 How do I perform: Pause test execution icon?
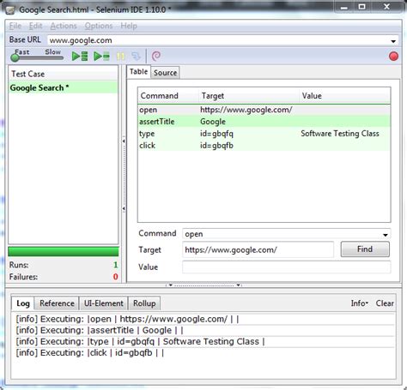coord(121,56)
